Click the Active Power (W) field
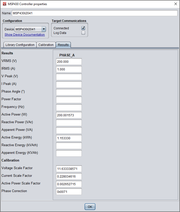180x212 pixels. point(69,115)
